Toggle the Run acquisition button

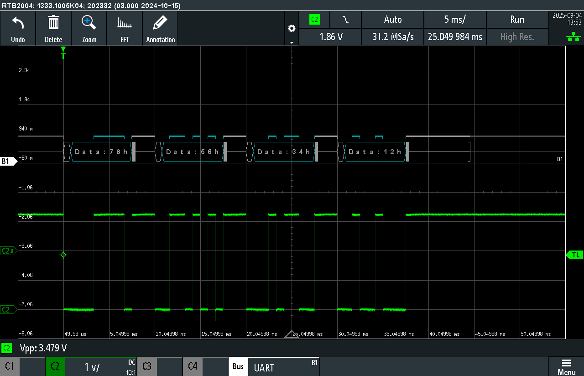coord(517,20)
